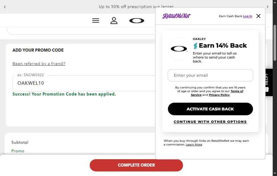Image resolution: width=277 pixels, height=176 pixels.
Task: Click the Learn More commission link
Action: point(194,144)
